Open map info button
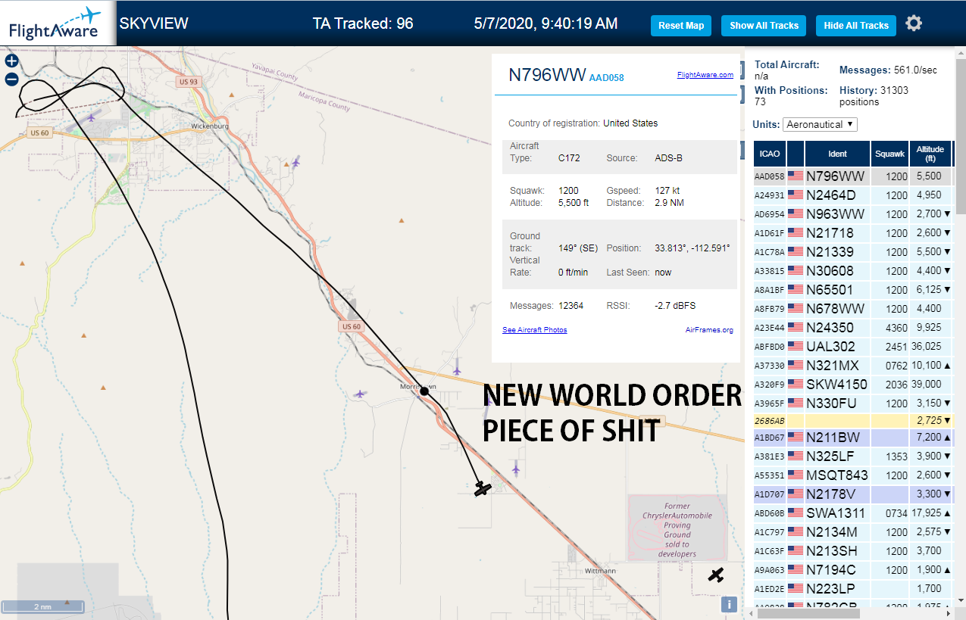This screenshot has height=620, width=966. 728,604
